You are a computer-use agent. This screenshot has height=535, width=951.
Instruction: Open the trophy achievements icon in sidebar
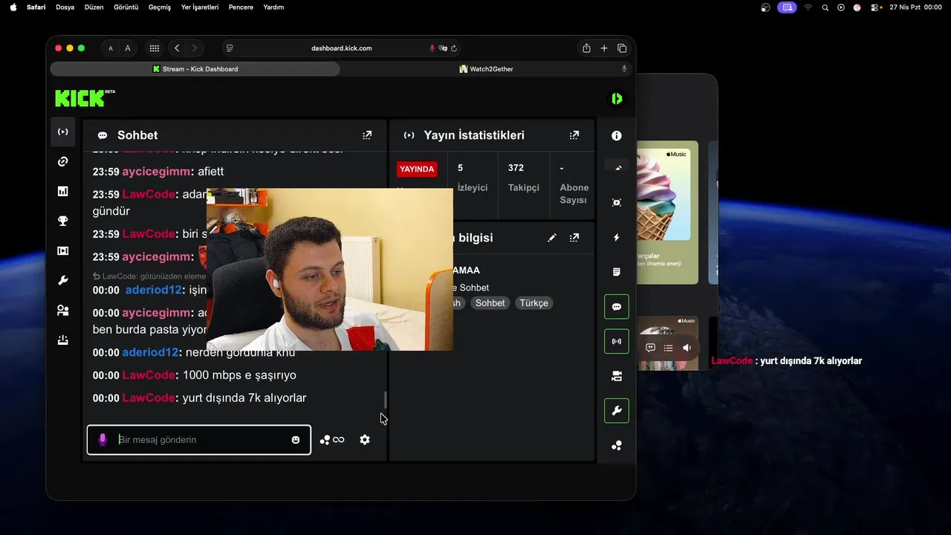(x=63, y=221)
